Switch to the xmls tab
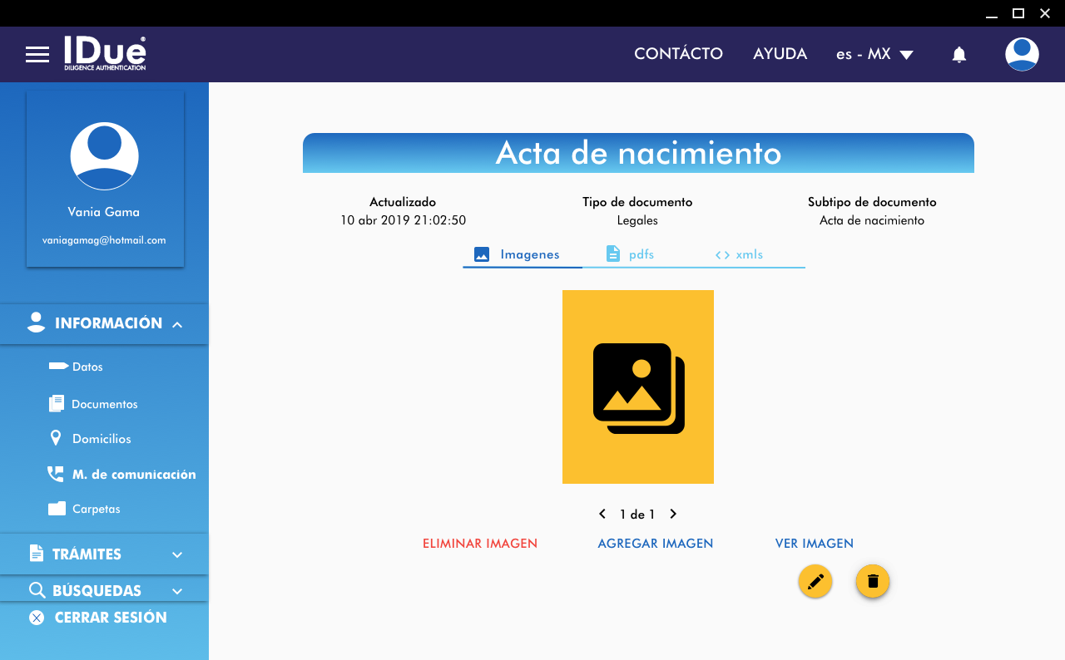 tap(739, 254)
